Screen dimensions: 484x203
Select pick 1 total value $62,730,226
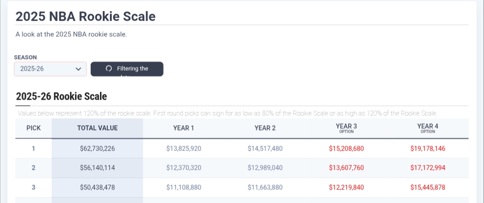(97, 148)
